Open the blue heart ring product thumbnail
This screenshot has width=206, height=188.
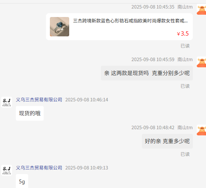tap(60, 27)
